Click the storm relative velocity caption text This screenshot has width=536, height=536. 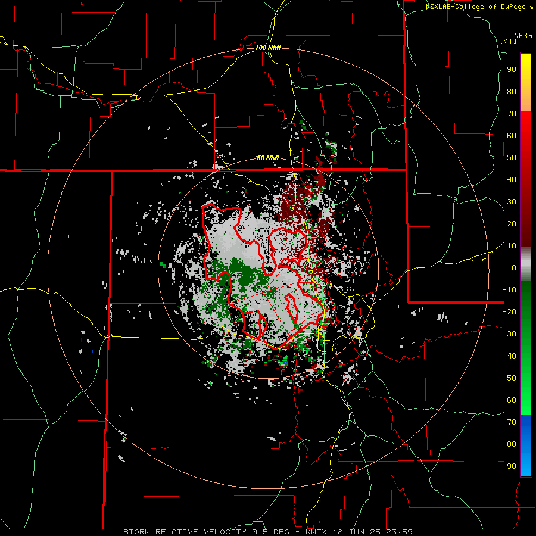coord(268,532)
